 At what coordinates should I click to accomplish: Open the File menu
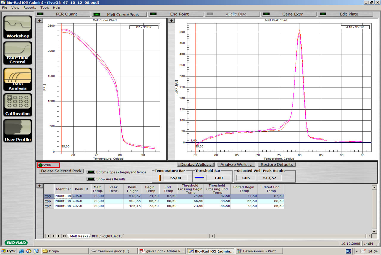click(5, 8)
